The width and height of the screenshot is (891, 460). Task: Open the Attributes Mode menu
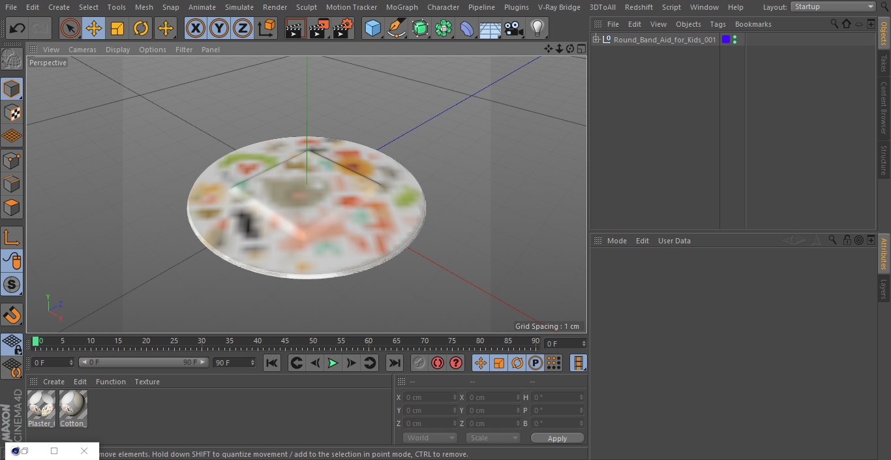616,241
